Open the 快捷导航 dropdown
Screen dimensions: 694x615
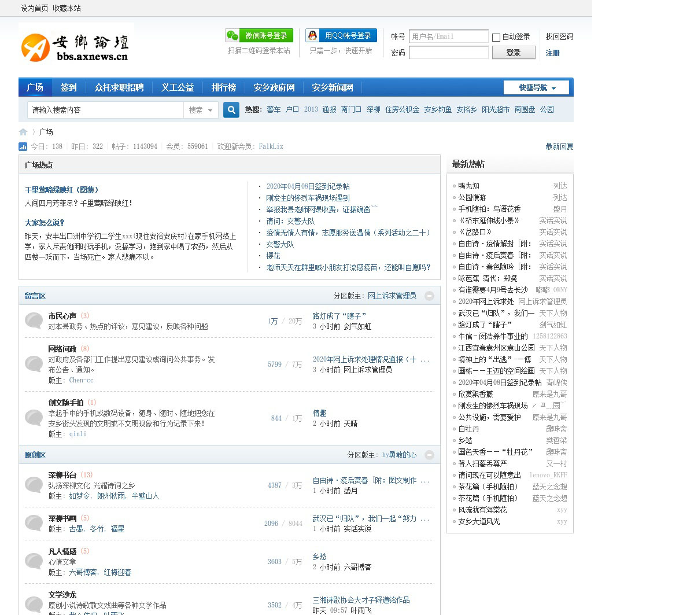tap(536, 88)
